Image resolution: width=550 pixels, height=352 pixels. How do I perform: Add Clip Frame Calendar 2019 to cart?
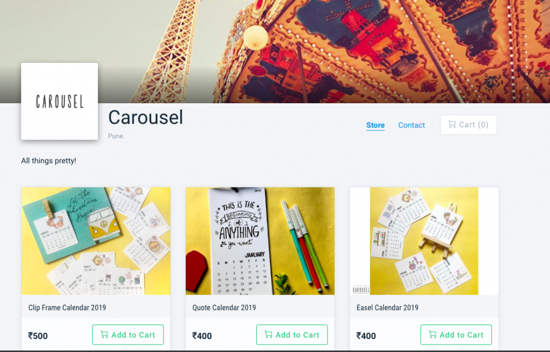coord(128,335)
